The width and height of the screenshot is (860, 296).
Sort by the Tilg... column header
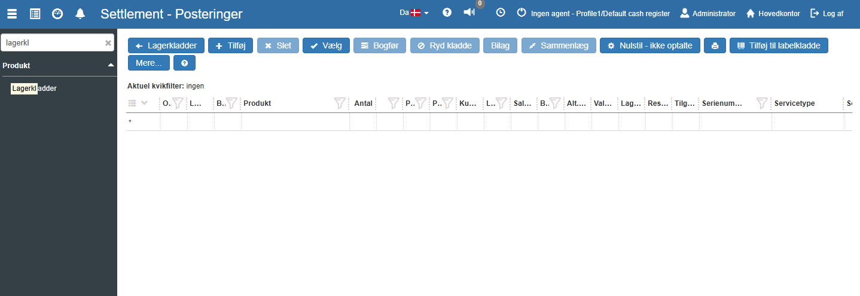(x=685, y=103)
